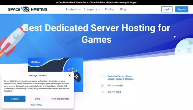Close the Manage Consent dialog
Viewport: 193px width, 110px height.
click(70, 75)
